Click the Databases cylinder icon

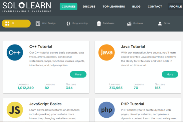(x=99, y=24)
